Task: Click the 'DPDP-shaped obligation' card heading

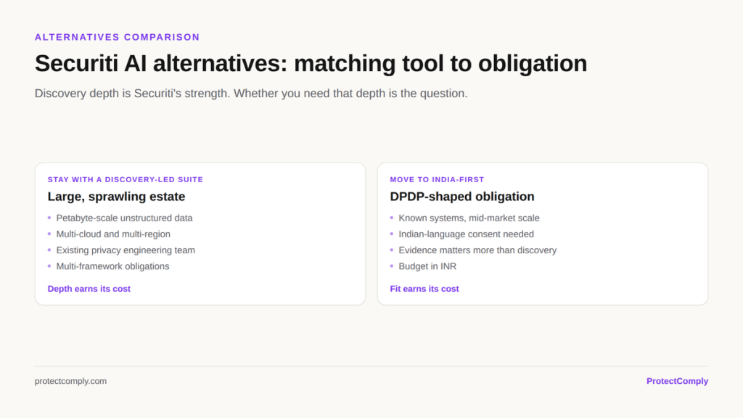Action: point(462,196)
